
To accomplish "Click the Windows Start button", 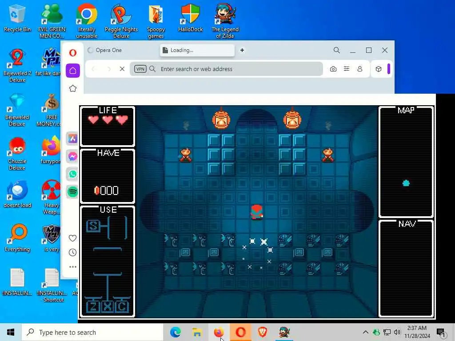I will pyautogui.click(x=11, y=332).
